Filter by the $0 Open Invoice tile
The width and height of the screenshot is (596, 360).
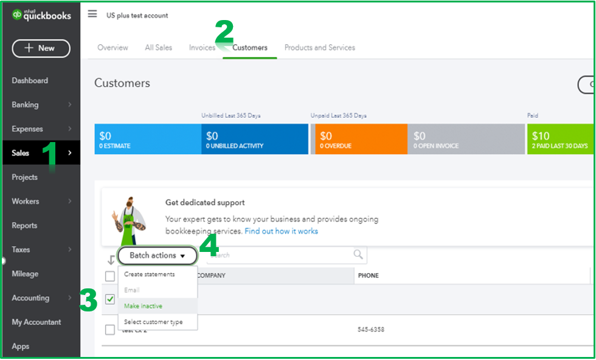coord(466,139)
